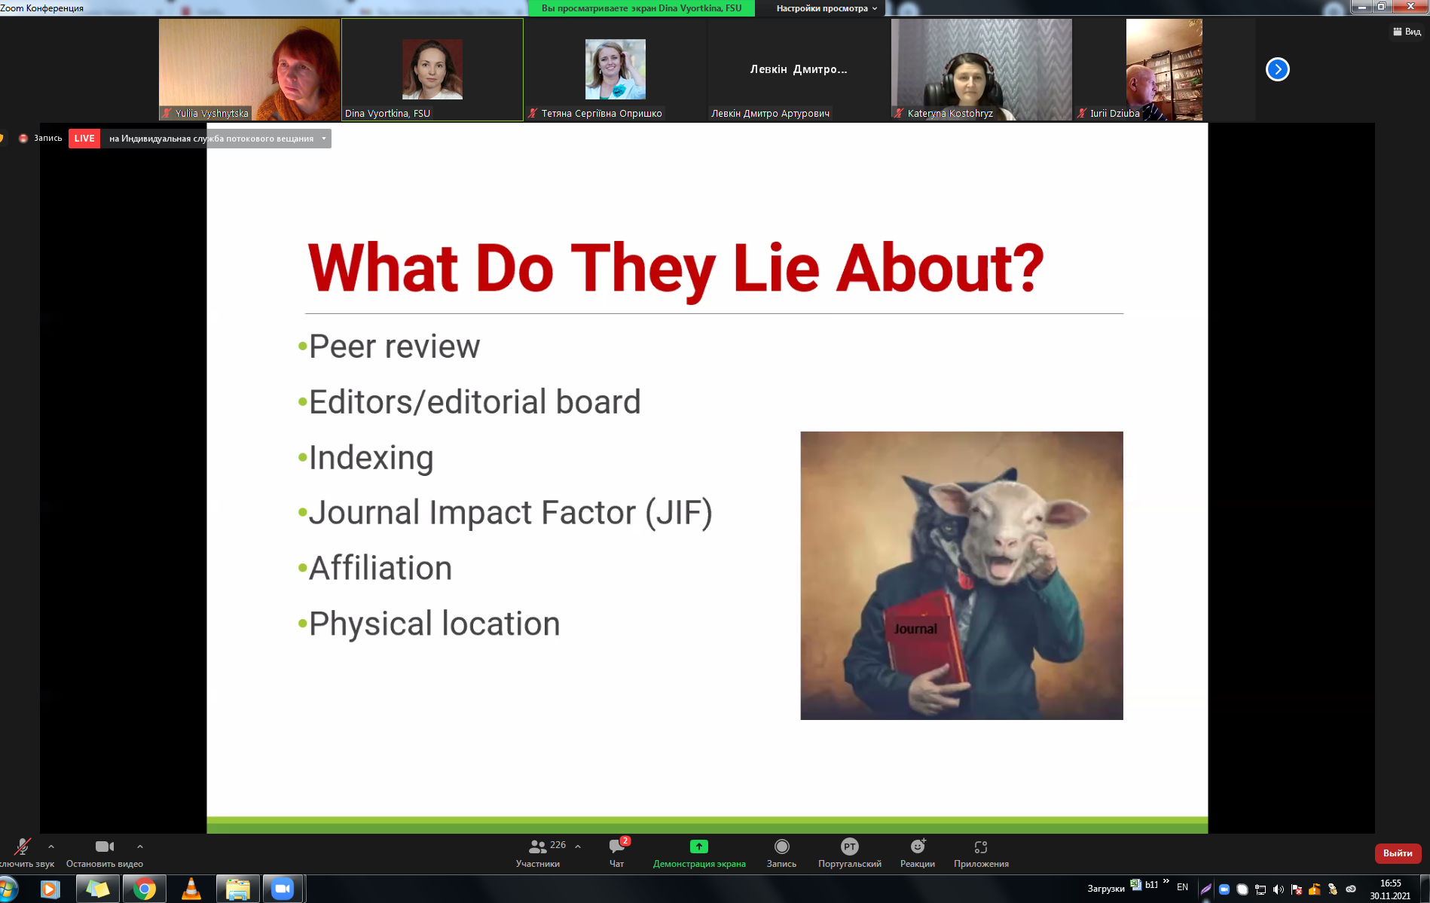Toggle the camera stop video button

104,847
